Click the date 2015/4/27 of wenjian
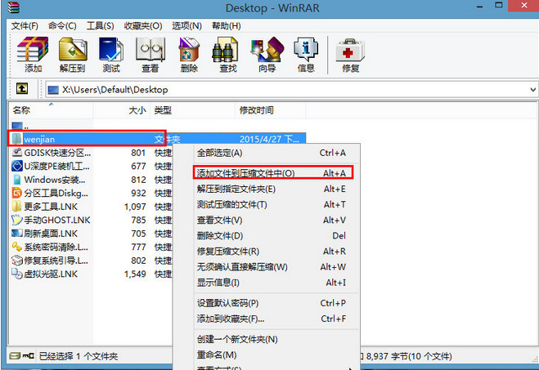 tap(261, 139)
